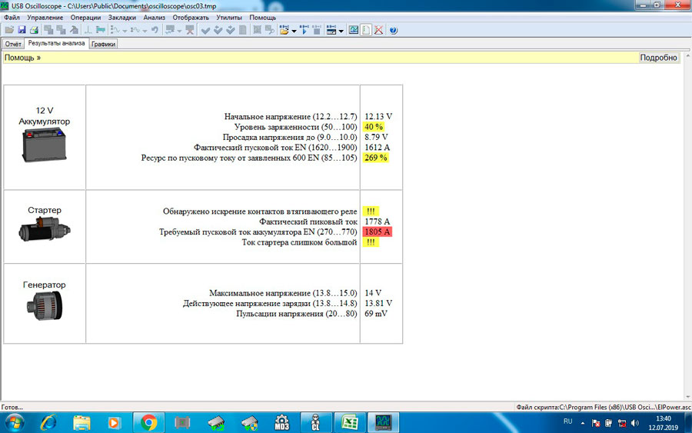Viewport: 692px width, 433px height.
Task: Click the red X toolbar icon
Action: [378, 30]
